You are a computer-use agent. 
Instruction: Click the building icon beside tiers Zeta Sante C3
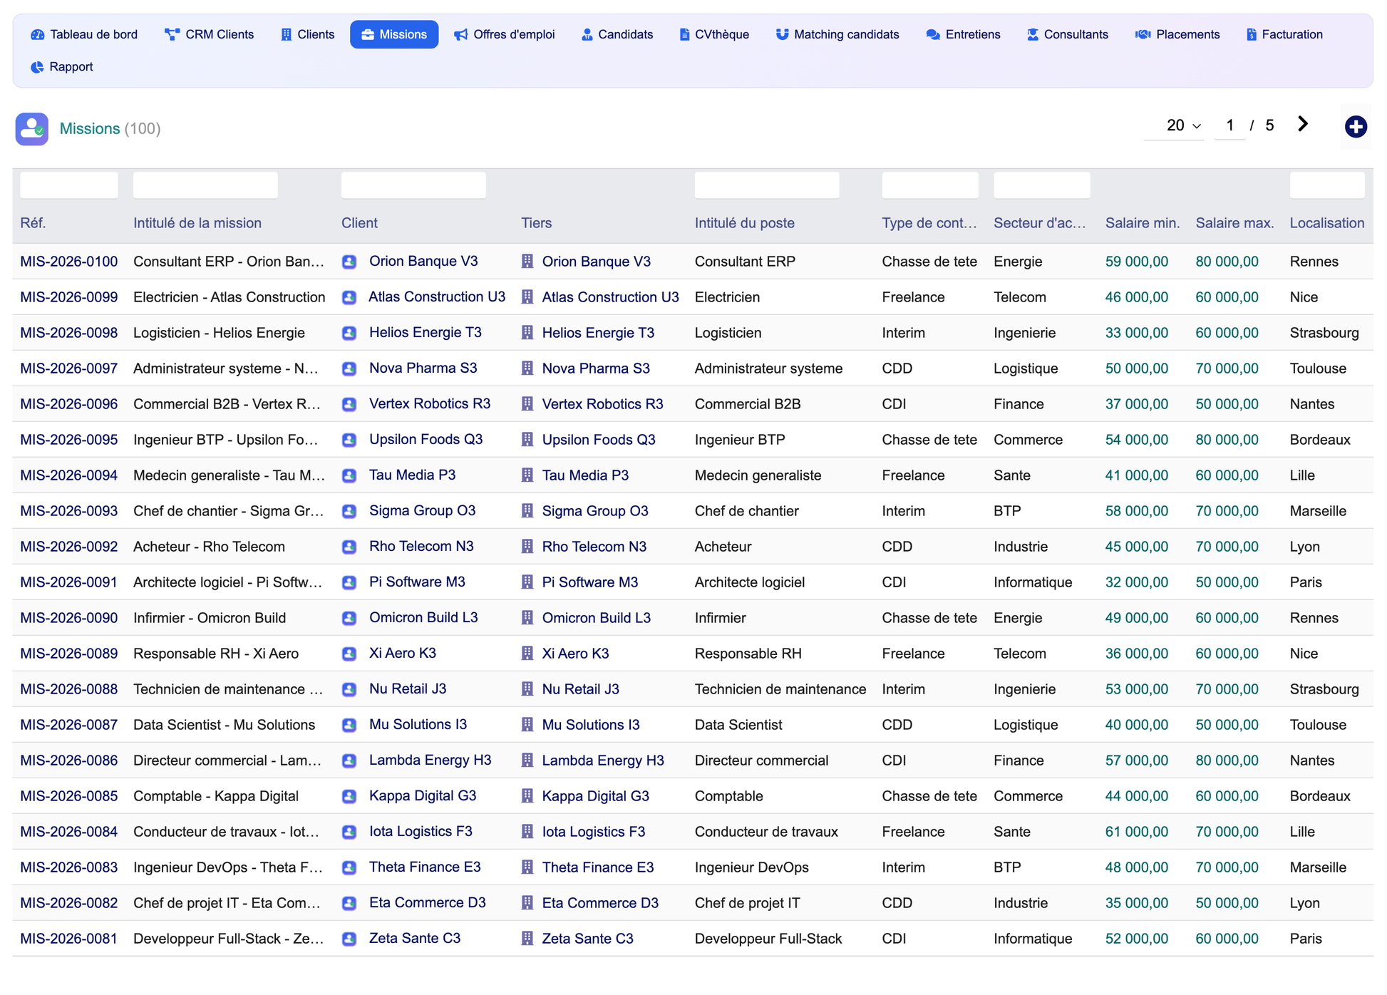point(527,939)
